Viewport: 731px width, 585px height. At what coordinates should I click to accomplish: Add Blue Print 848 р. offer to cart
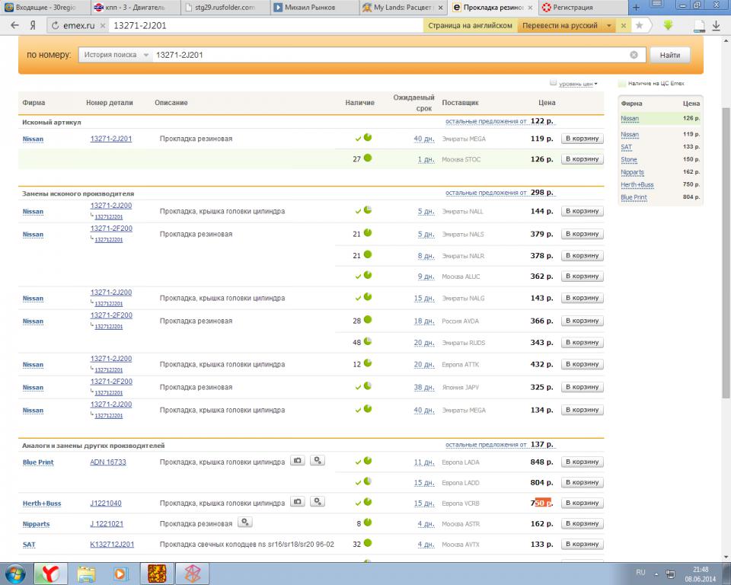[x=583, y=462]
